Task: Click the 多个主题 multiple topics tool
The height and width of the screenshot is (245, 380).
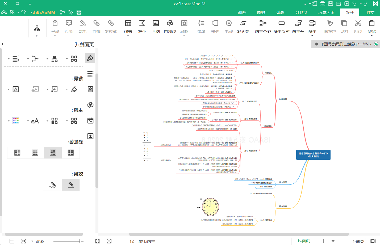Action: 263,27
